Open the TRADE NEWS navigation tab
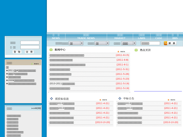183x137 pixels. [86, 36]
